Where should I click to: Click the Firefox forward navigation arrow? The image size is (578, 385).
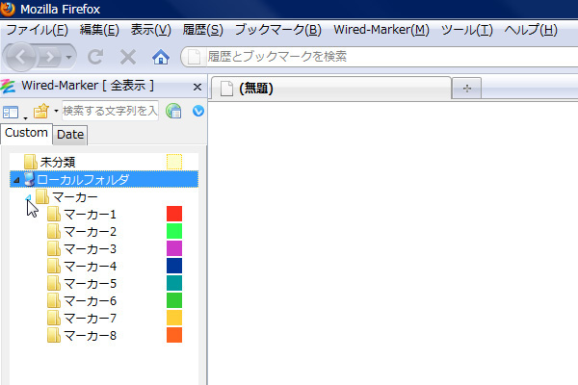click(x=49, y=57)
